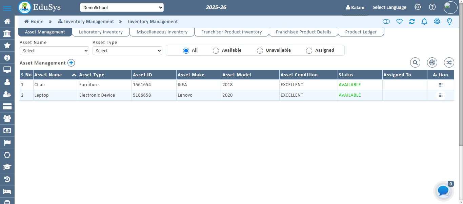The width and height of the screenshot is (463, 204).
Task: Open the DemoSchool school selector
Action: pyautogui.click(x=122, y=7)
